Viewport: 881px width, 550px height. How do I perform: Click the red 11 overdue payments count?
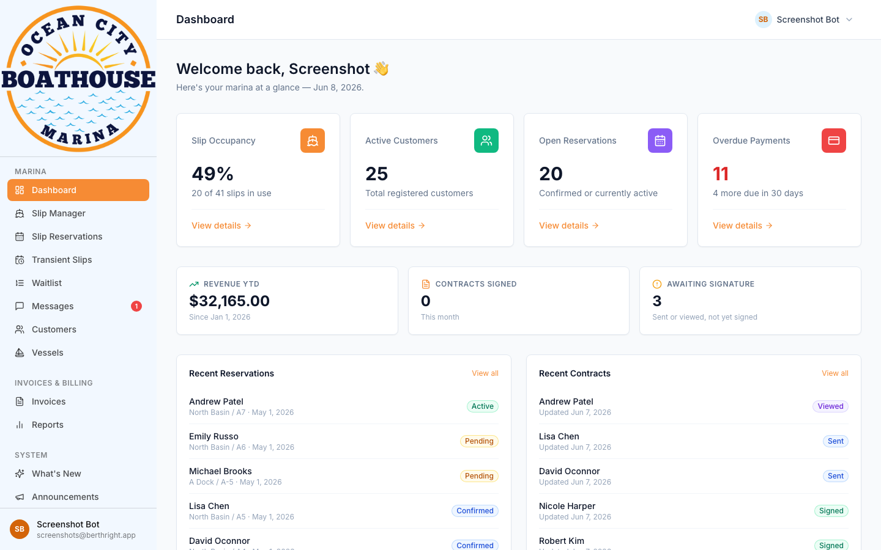[721, 174]
